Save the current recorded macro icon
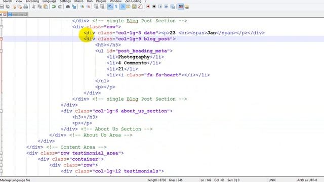The image size is (324, 182). [x=172, y=7]
